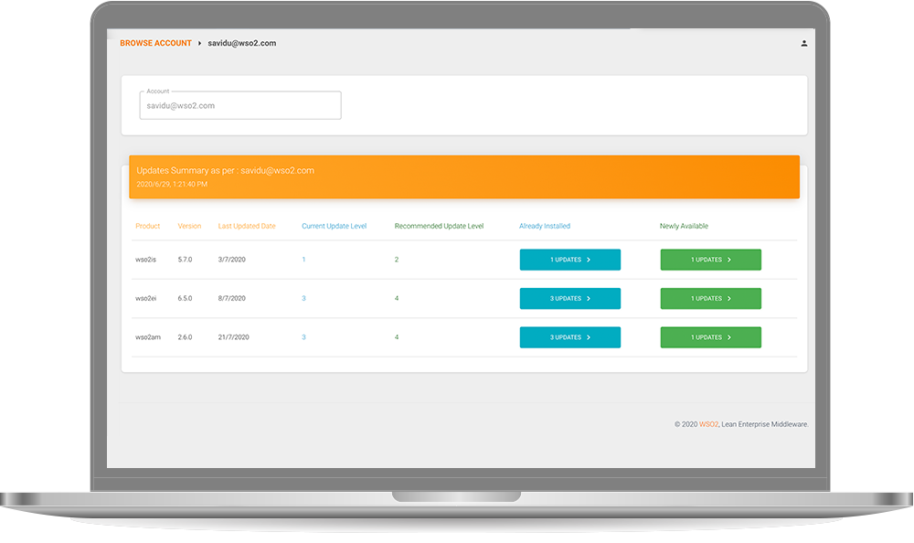Click wso2am recommended update level 4
The image size is (914, 543).
tap(397, 337)
